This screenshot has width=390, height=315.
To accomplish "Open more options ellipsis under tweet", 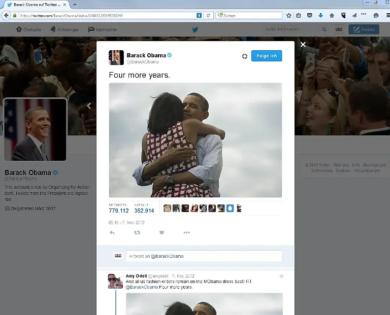I will 186,233.
